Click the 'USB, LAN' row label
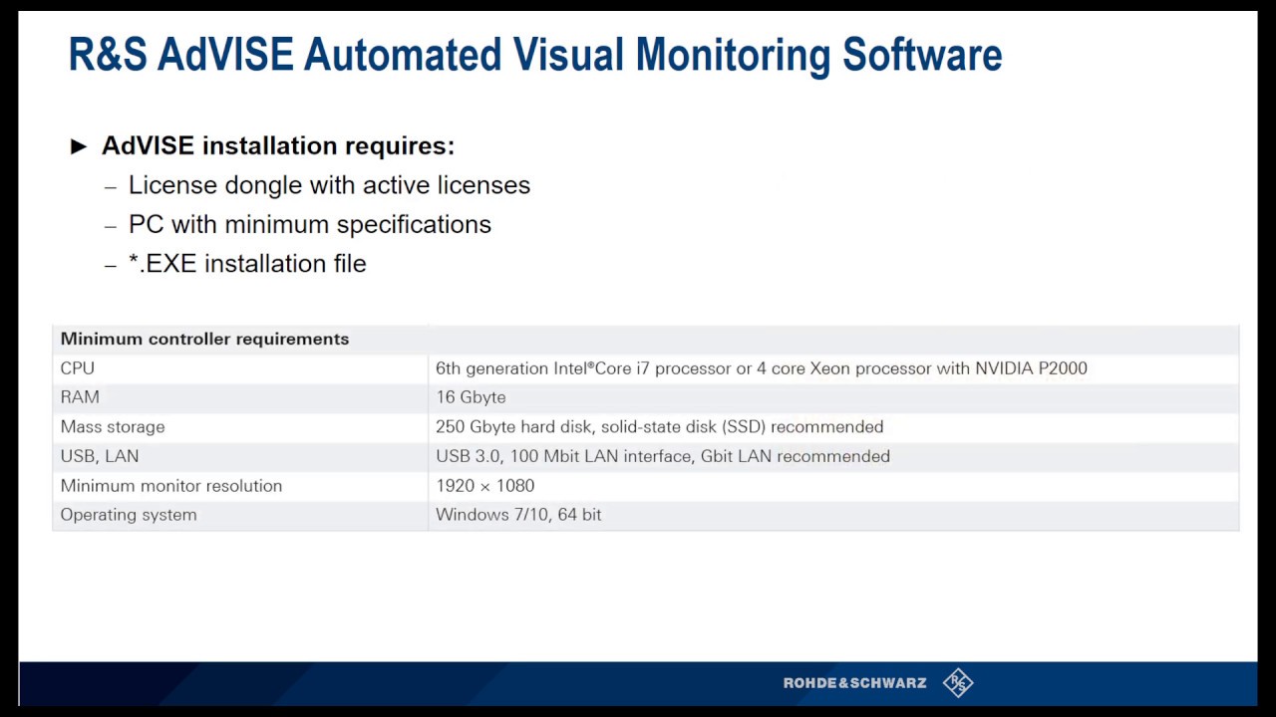This screenshot has height=717, width=1276. click(100, 456)
